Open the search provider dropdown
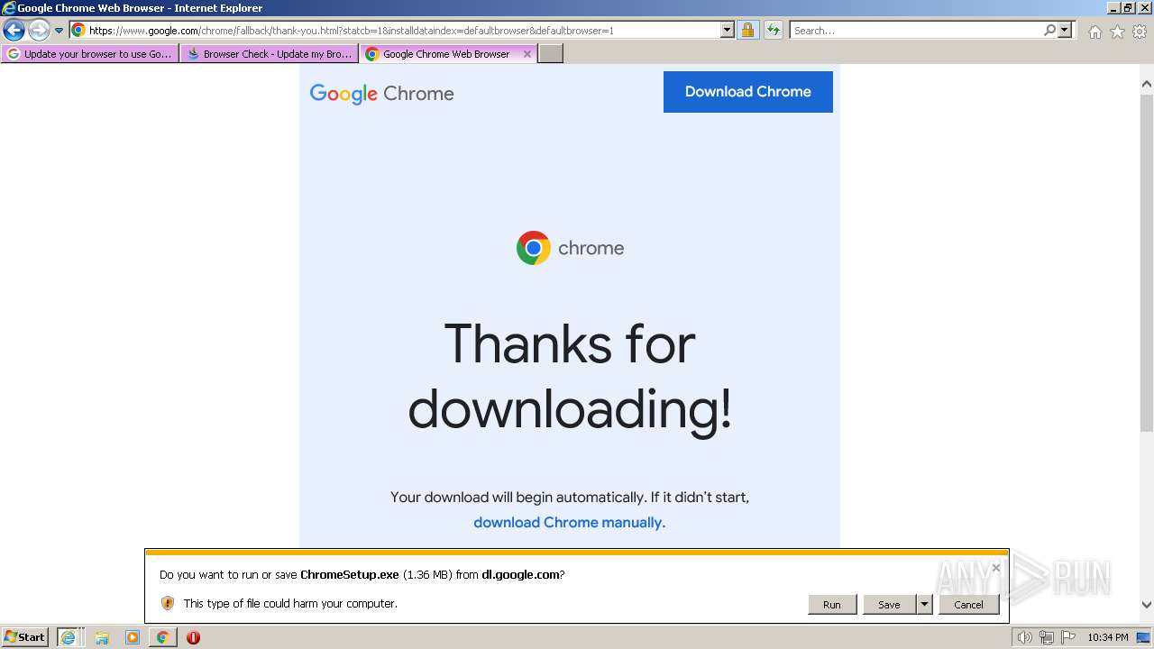Viewport: 1154px width, 649px height. click(1066, 30)
